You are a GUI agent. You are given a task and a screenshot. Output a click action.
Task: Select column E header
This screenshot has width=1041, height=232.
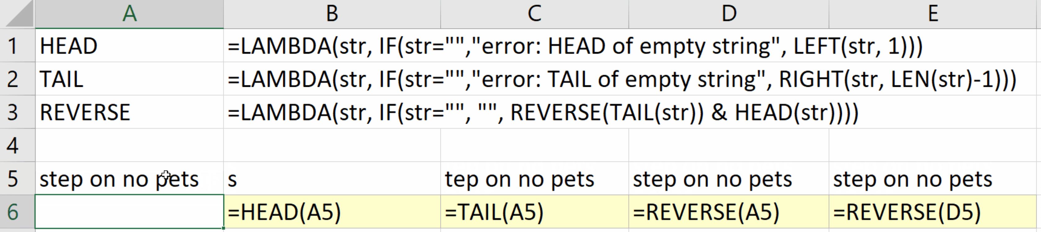(933, 14)
